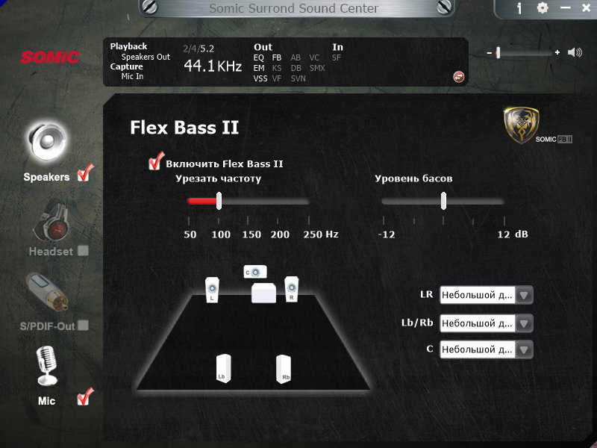Click the VC effect label
The height and width of the screenshot is (448, 597).
(314, 57)
